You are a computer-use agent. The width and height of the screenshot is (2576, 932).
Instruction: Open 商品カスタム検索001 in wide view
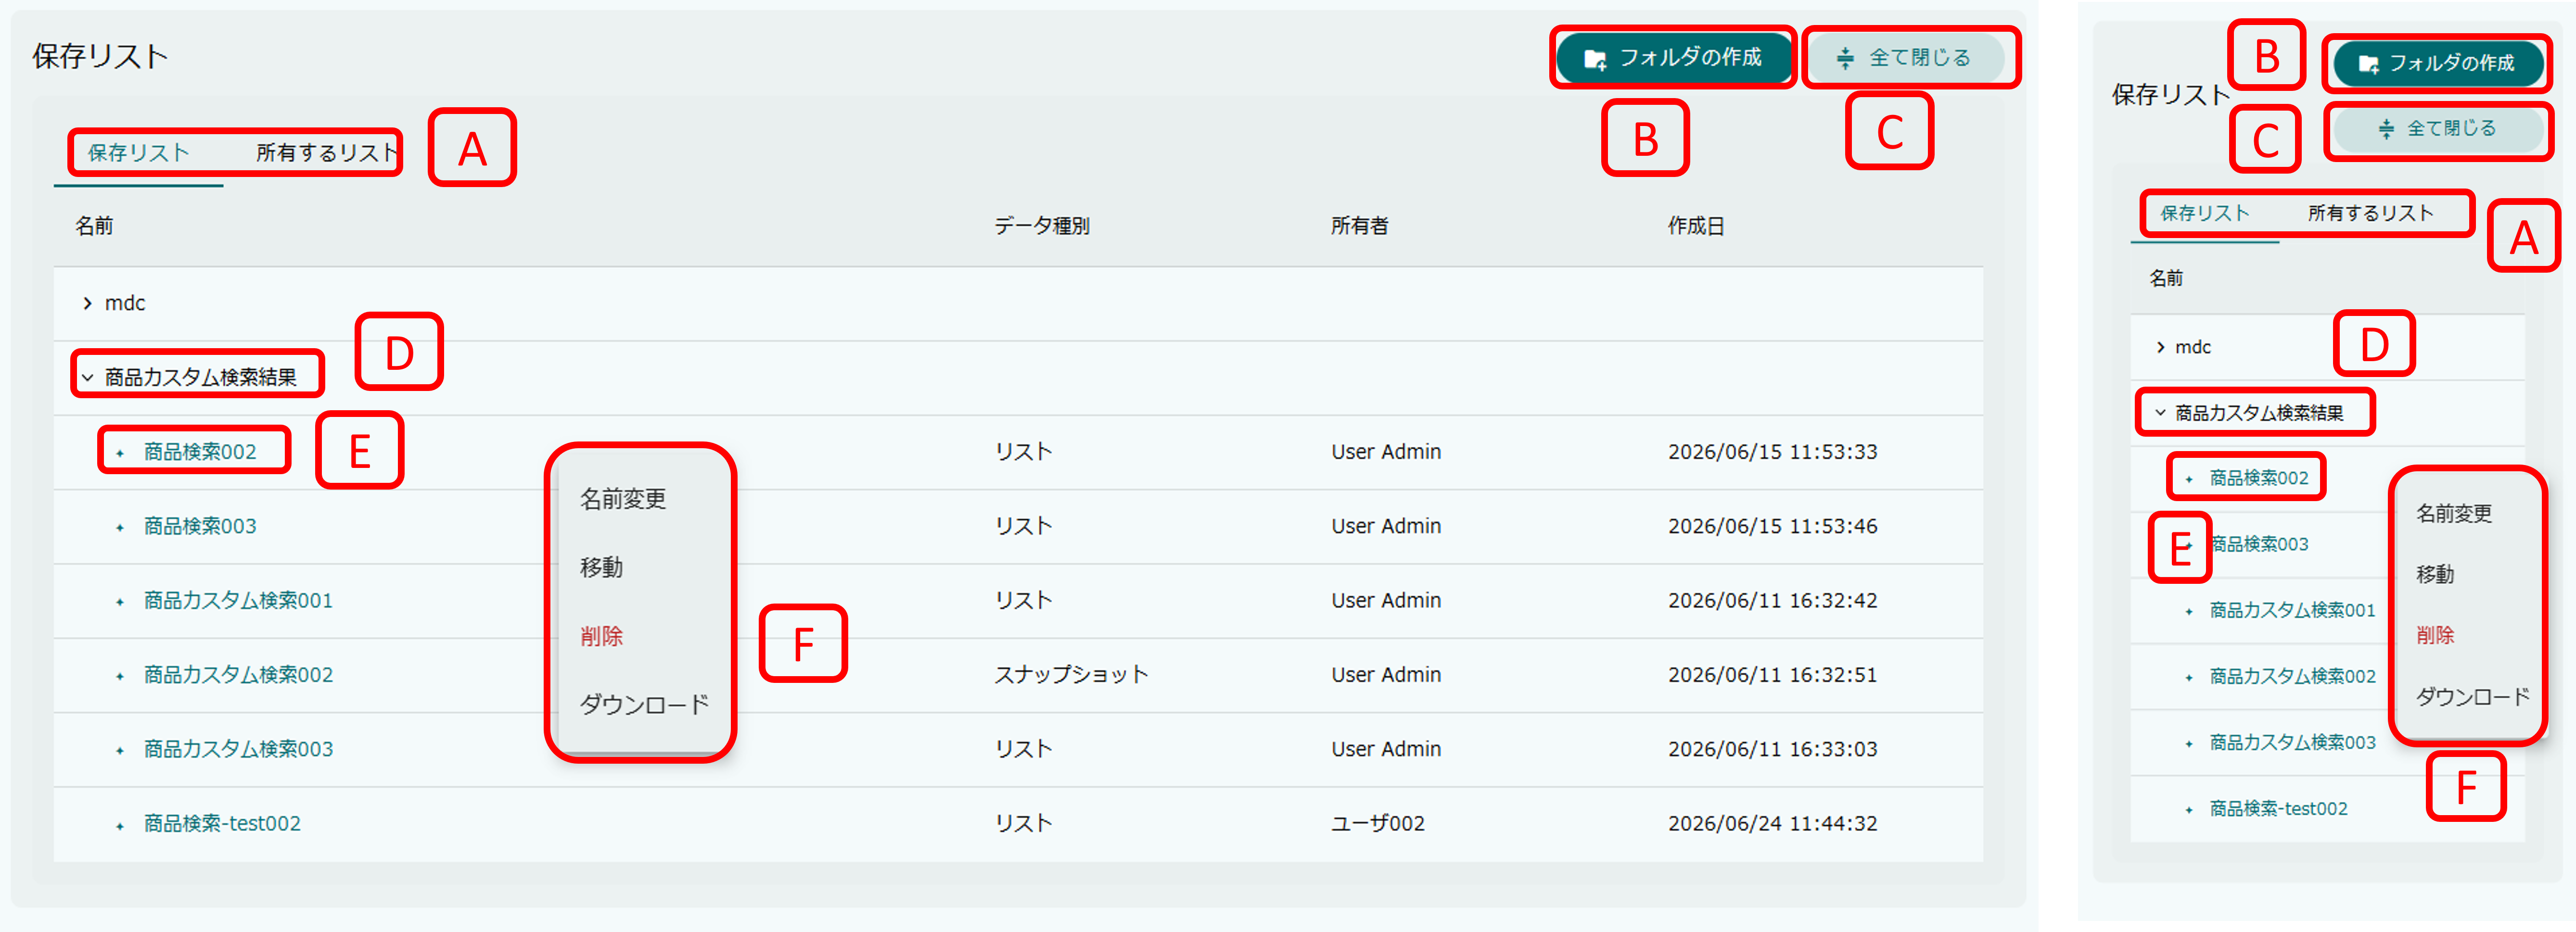238,600
